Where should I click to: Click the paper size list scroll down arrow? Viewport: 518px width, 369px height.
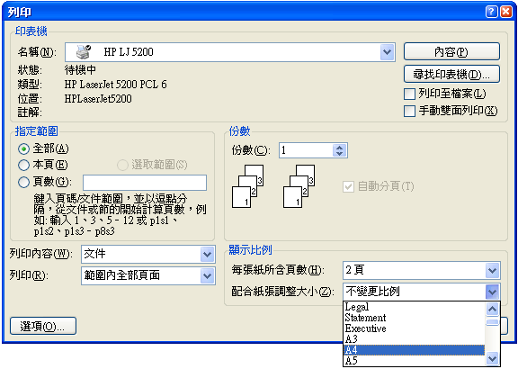(x=492, y=358)
